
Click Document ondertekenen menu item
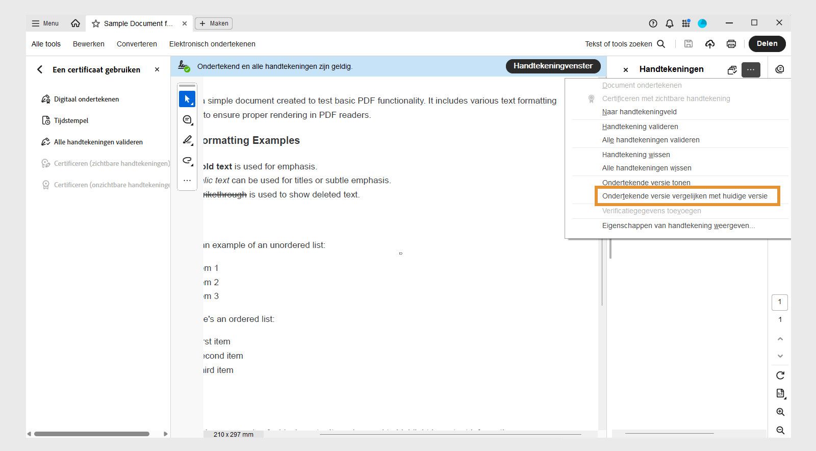[642, 85]
